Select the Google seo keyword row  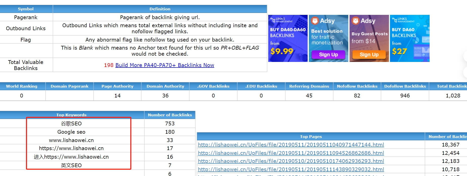[x=71, y=132]
